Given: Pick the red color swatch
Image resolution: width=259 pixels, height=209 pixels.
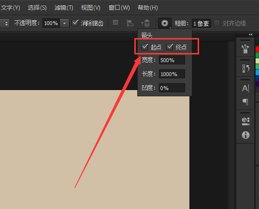Looking at the screenshot, I should [257, 49].
